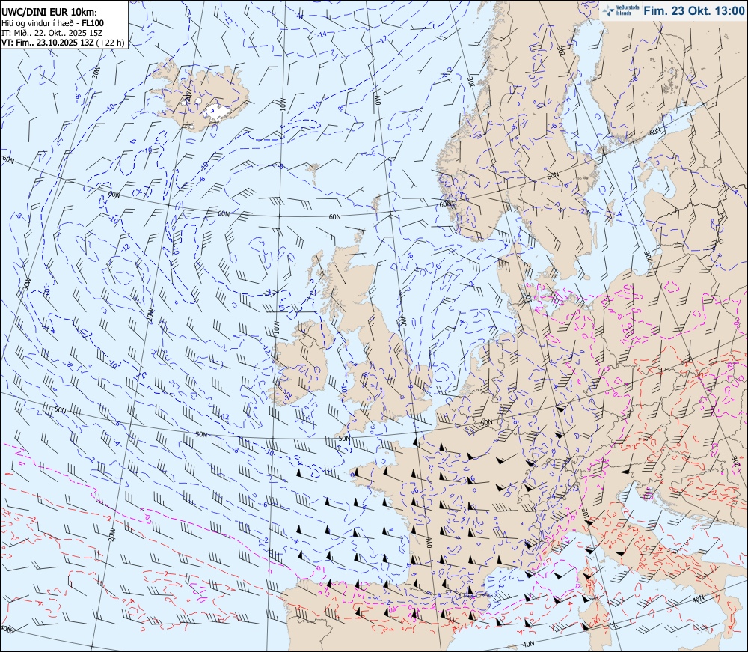The width and height of the screenshot is (748, 652).
Task: Click the '20W' label printed over Iceland
Action: 188,94
